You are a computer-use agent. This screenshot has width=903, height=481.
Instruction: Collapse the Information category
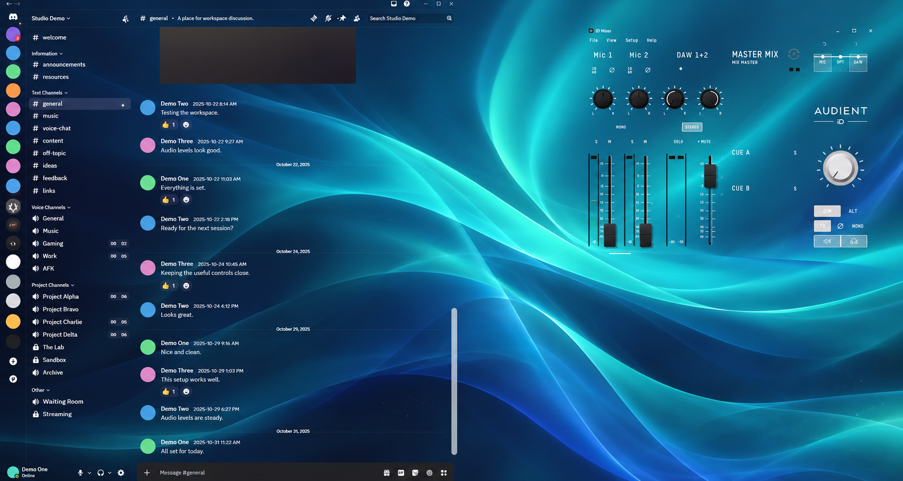(x=47, y=54)
